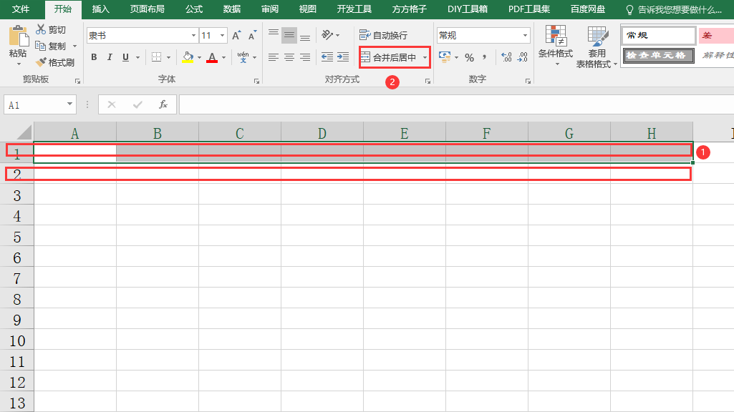Open font color dropdown arrow
734x412 pixels.
coord(223,57)
